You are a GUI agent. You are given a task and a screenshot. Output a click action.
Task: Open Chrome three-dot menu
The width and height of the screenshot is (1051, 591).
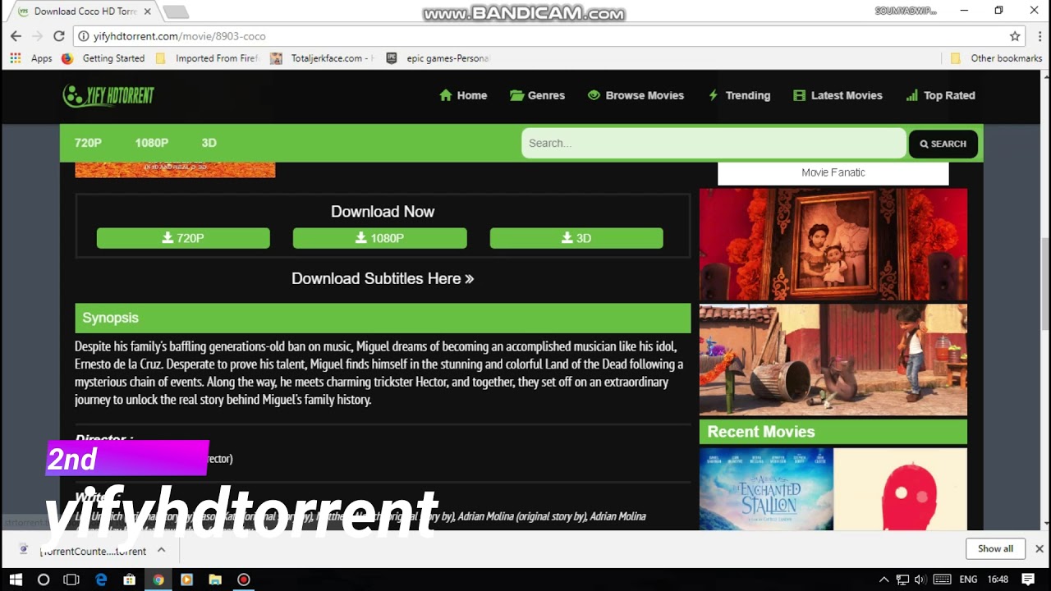pos(1040,36)
